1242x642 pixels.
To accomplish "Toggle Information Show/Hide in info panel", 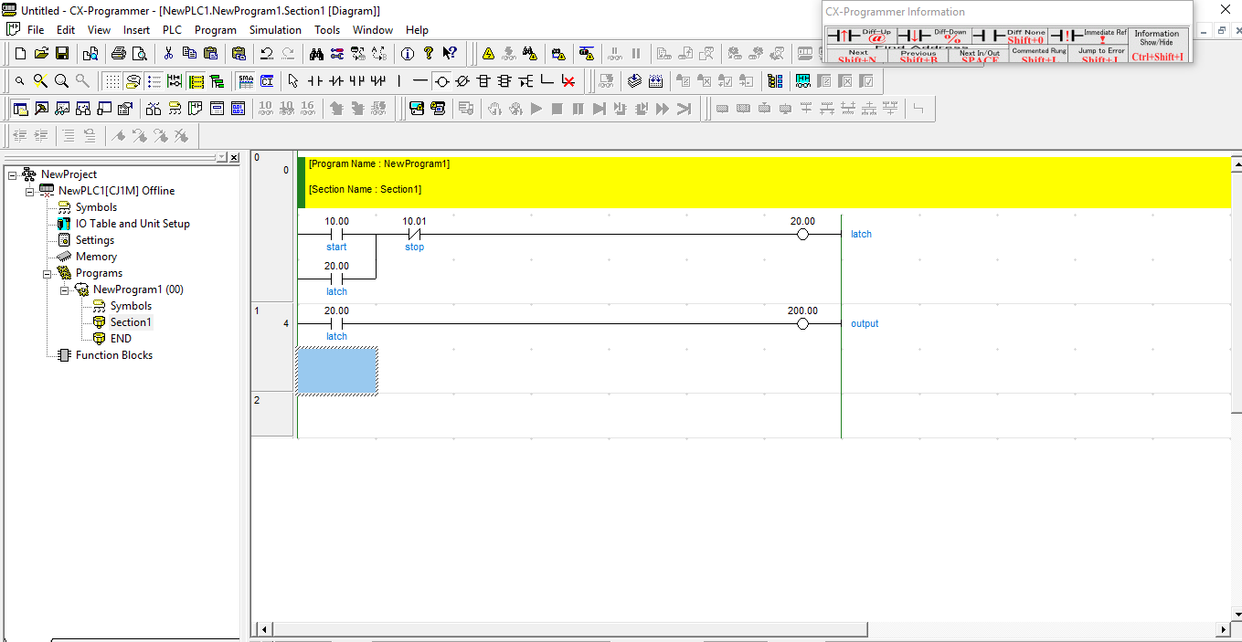I will pyautogui.click(x=1157, y=45).
